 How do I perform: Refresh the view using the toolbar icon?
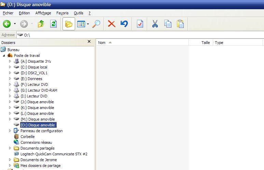(x=53, y=24)
